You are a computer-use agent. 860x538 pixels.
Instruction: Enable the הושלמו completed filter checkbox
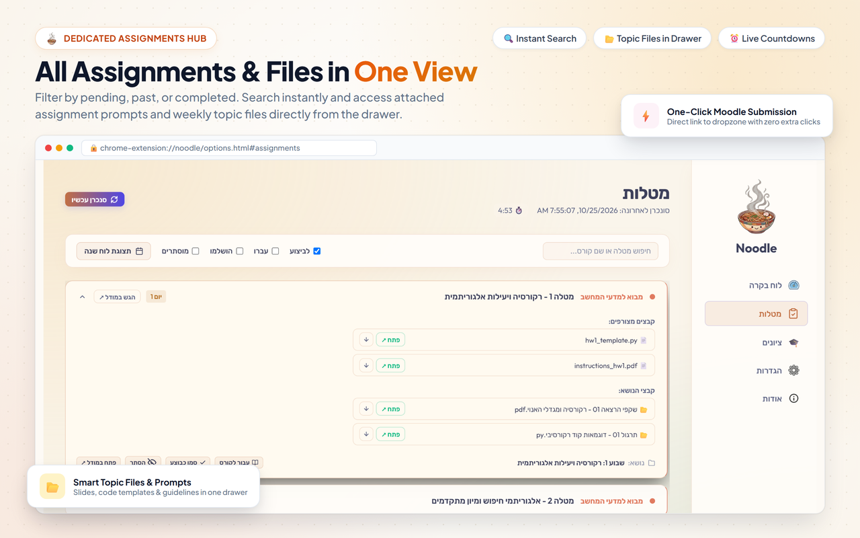point(239,251)
